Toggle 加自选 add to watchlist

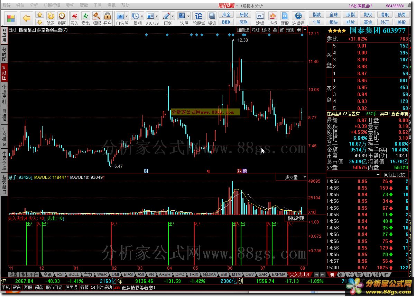pos(243,30)
